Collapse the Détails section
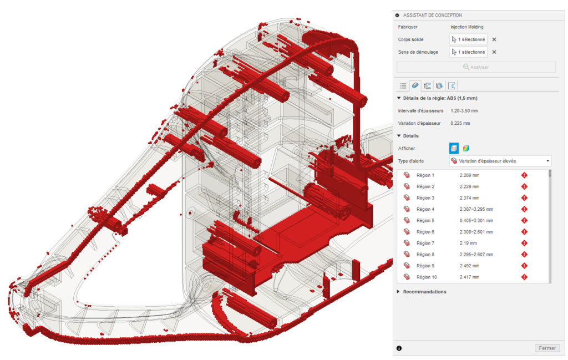Screen dimensions: 568x360 (x=399, y=136)
